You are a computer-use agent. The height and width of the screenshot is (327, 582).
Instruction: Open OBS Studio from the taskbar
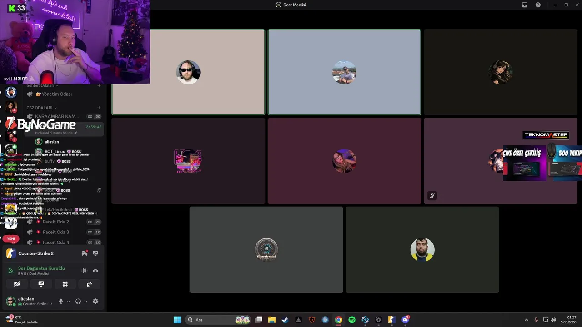click(378, 320)
